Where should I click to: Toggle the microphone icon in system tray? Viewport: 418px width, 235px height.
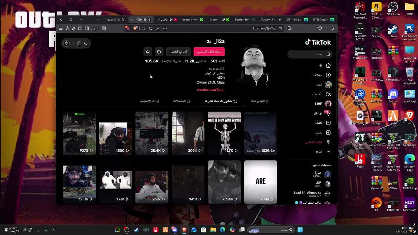(x=46, y=230)
